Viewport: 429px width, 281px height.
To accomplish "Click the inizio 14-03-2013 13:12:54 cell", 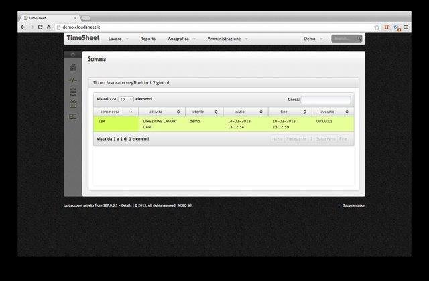I will click(246, 124).
